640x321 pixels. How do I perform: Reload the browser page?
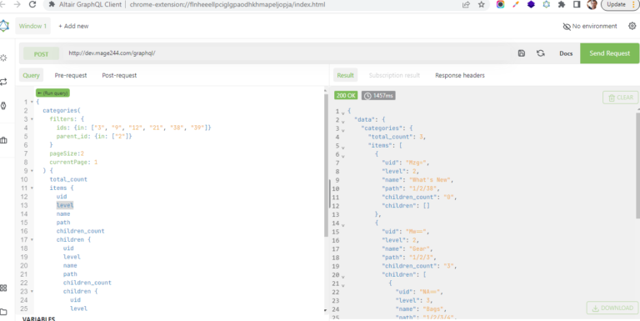tap(32, 4)
